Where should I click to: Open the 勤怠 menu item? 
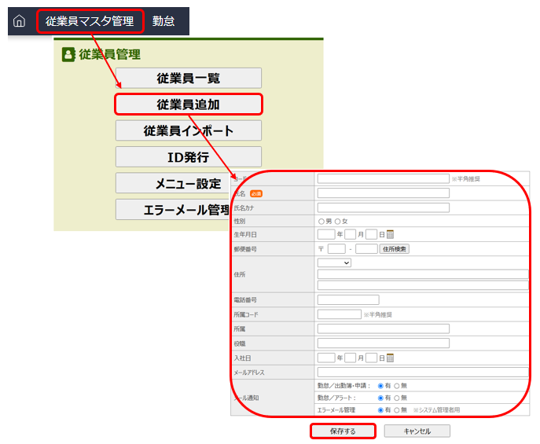[x=163, y=21]
